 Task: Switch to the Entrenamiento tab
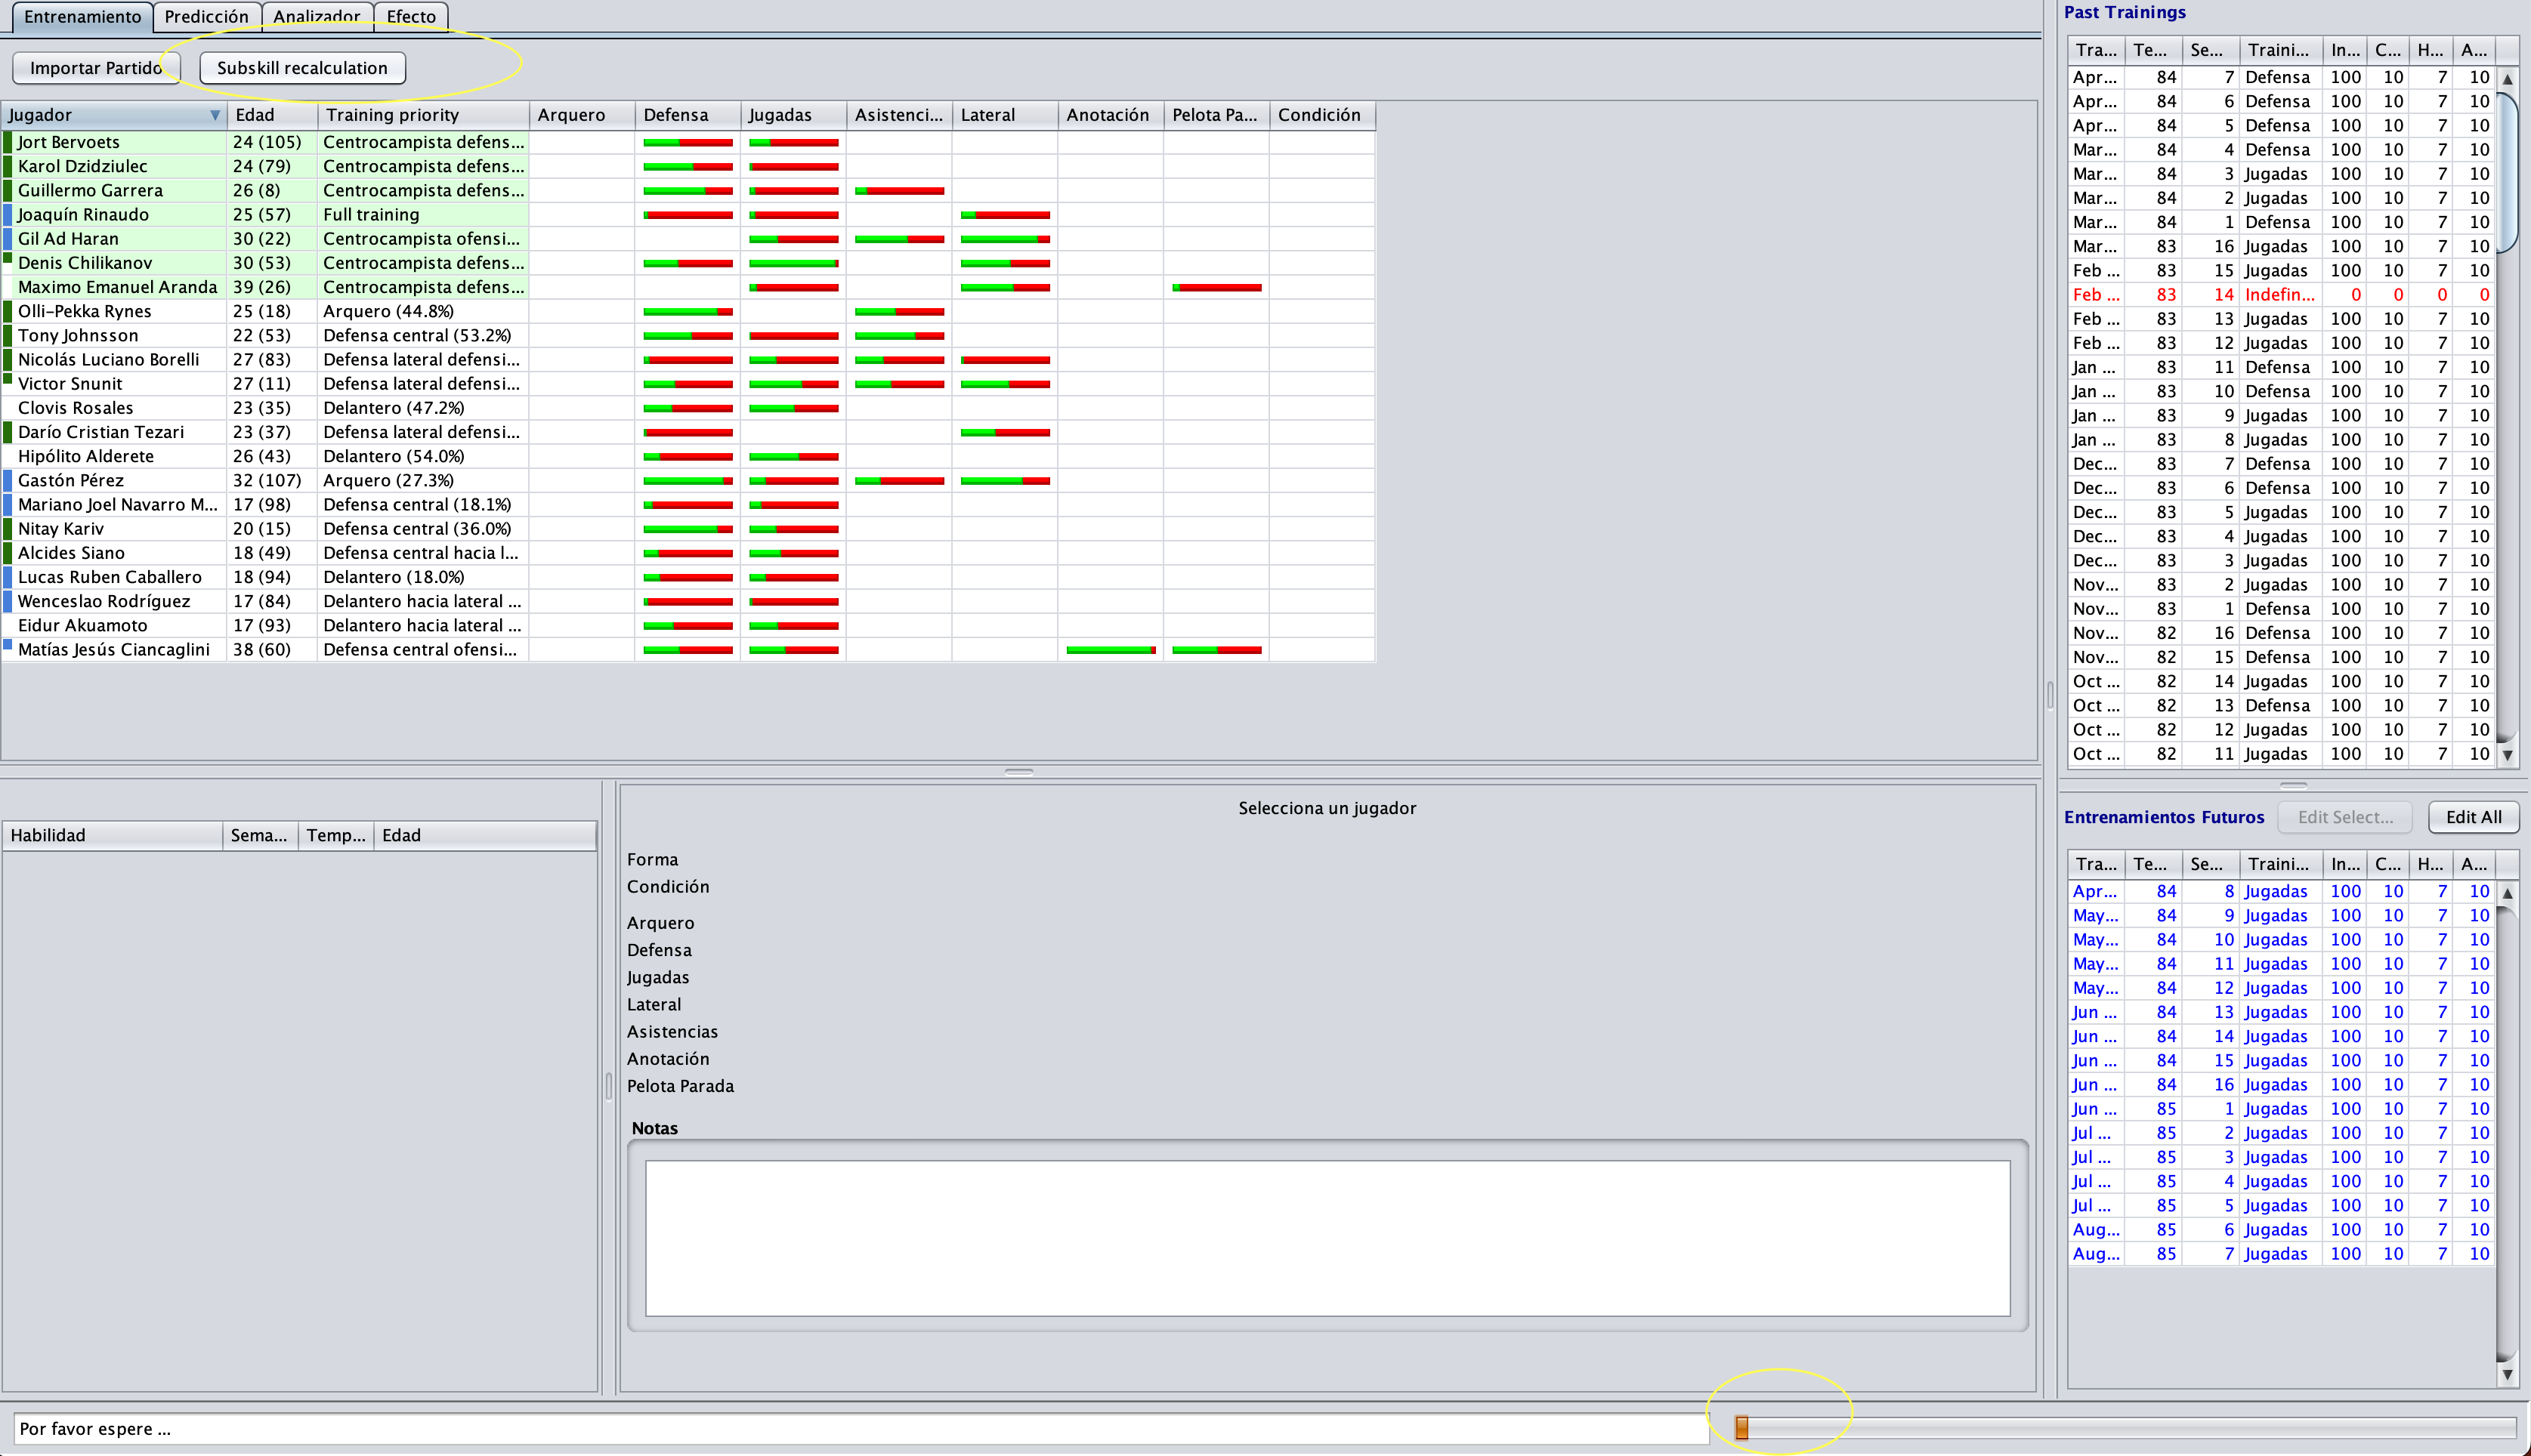(x=82, y=17)
